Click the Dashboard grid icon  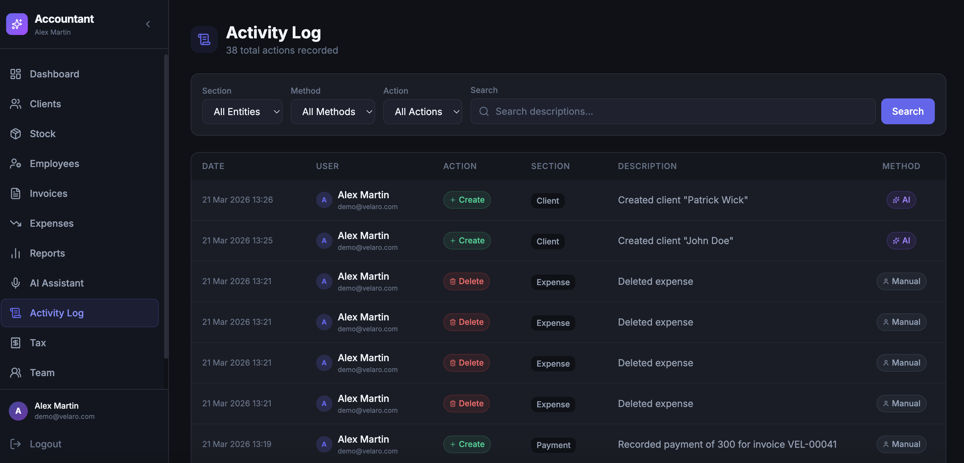click(x=15, y=74)
